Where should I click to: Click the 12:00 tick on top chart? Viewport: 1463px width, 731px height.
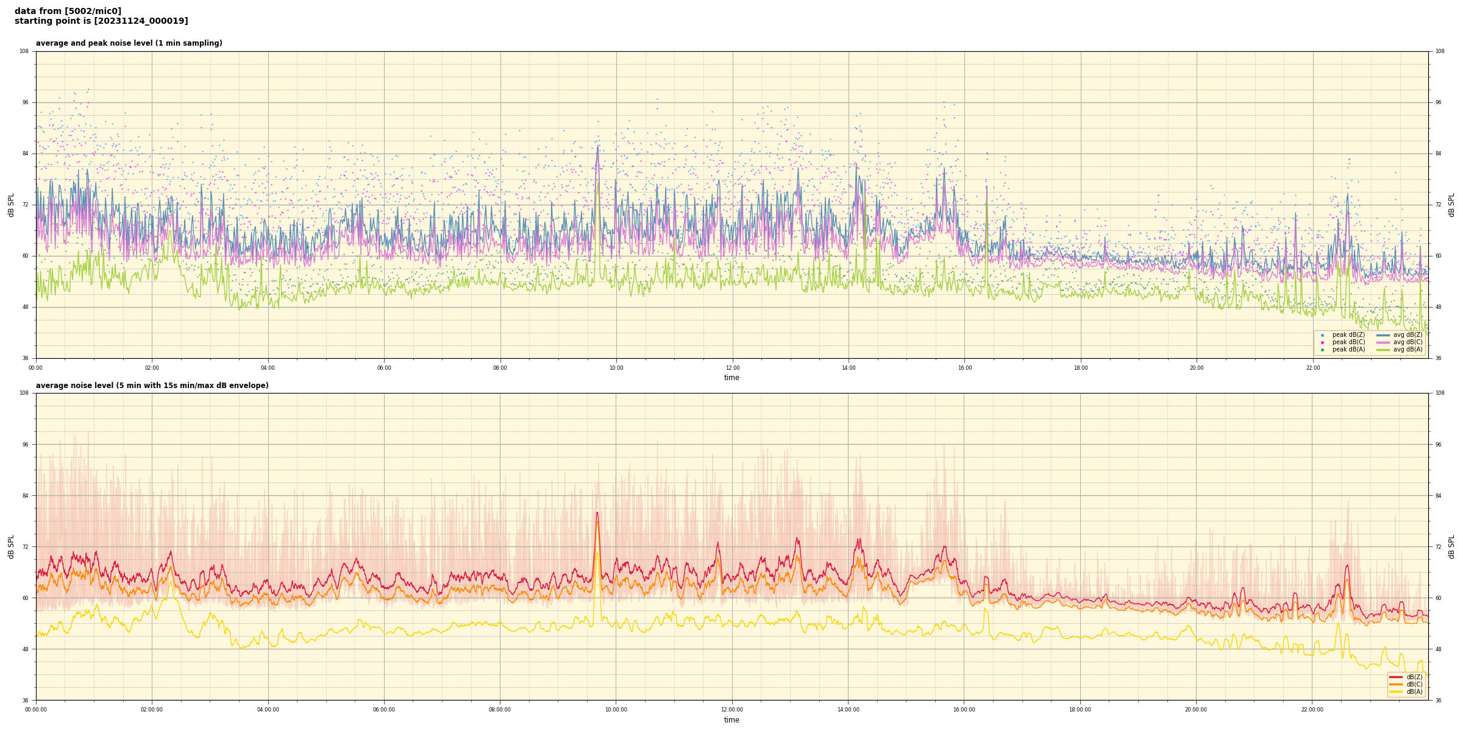(x=732, y=368)
